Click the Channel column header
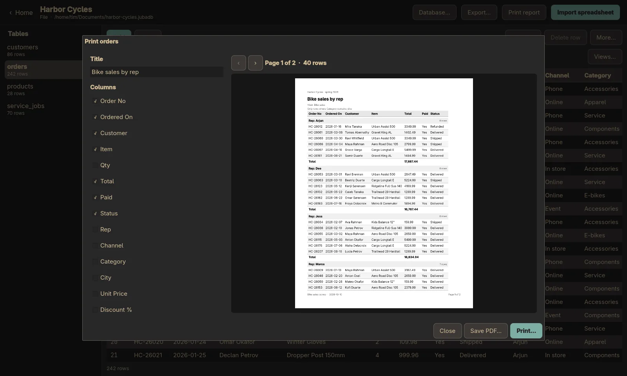Image resolution: width=627 pixels, height=376 pixels. point(557,76)
